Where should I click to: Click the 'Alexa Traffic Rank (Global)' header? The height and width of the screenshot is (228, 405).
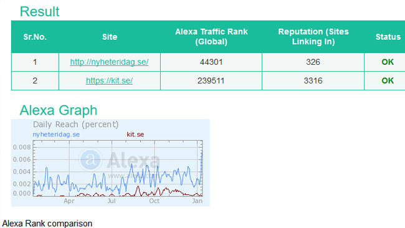pyautogui.click(x=211, y=37)
